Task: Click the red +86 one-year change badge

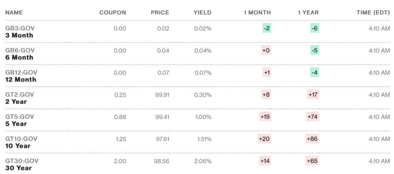Action: point(312,139)
